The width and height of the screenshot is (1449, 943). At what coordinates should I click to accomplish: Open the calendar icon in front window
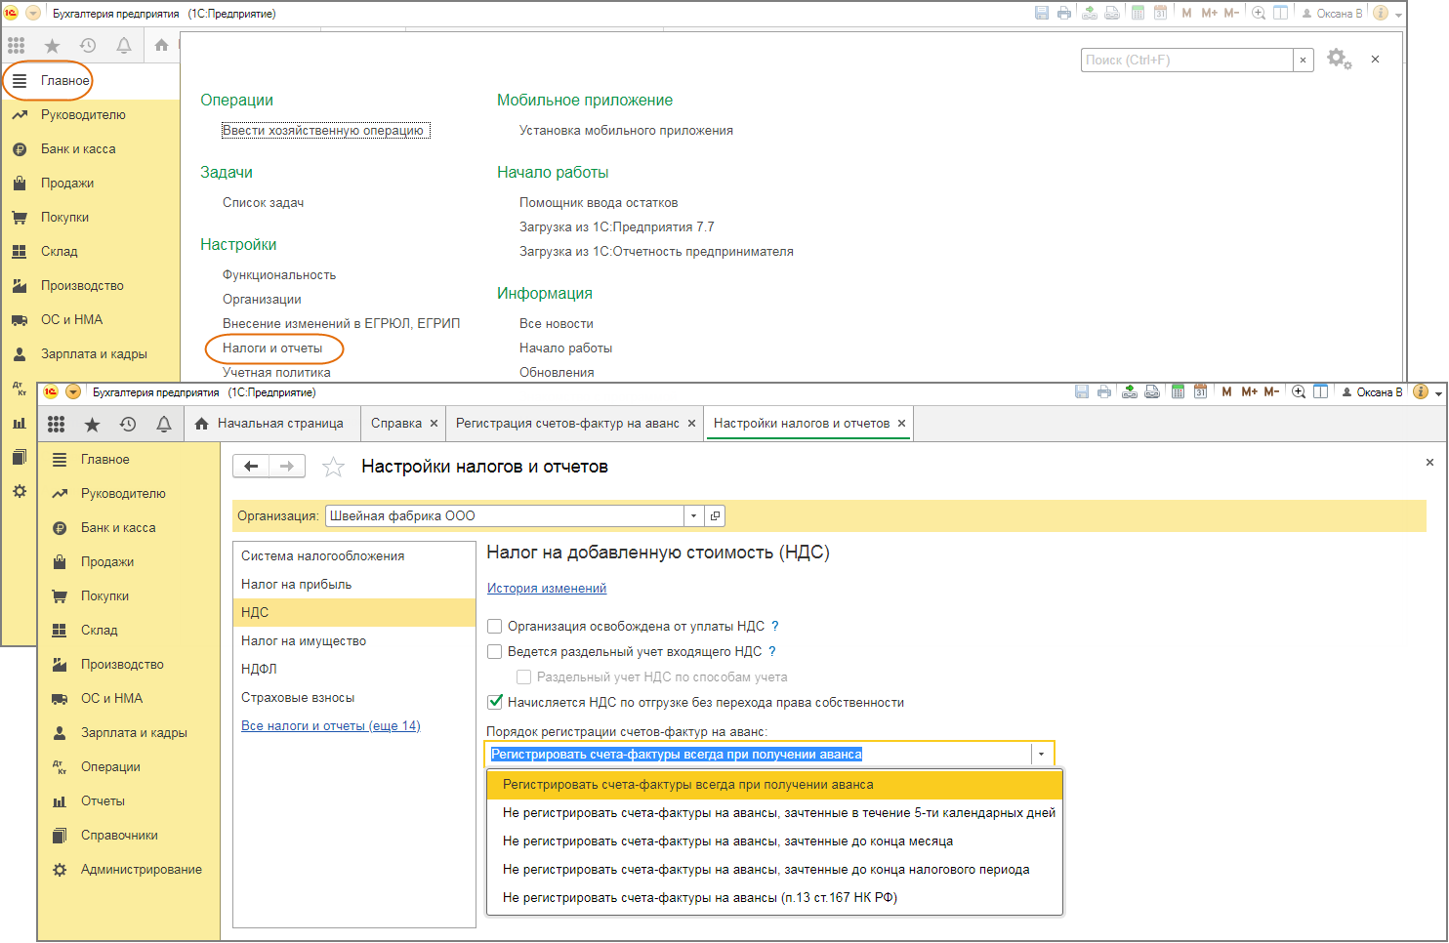1201,391
